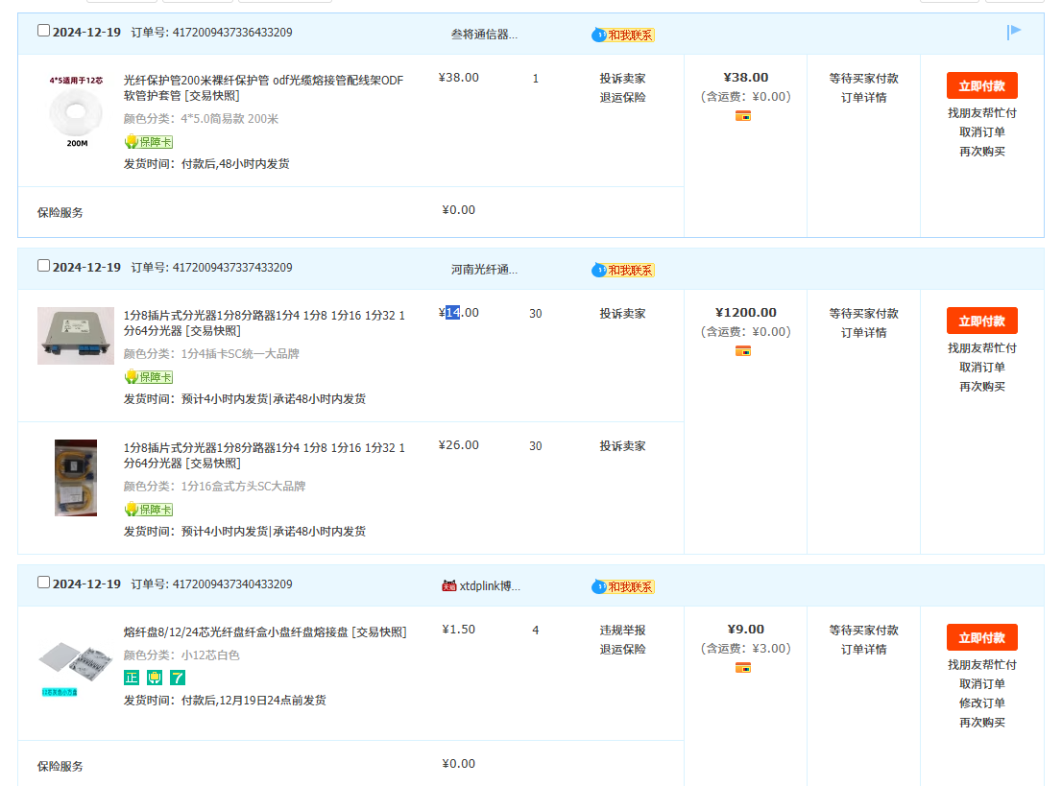Check the box for order 4172009437340433209
This screenshot has width=1062, height=786.
click(43, 583)
